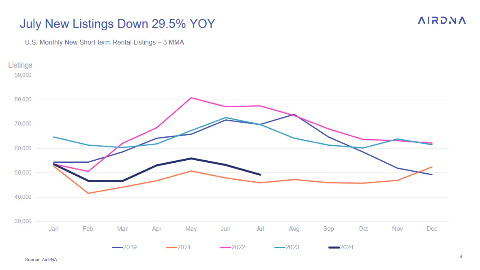Viewport: 480px width, 270px height.
Task: Click the subtitle 'U.S. Monthly New Short-term Rental Listings'
Action: coord(90,42)
